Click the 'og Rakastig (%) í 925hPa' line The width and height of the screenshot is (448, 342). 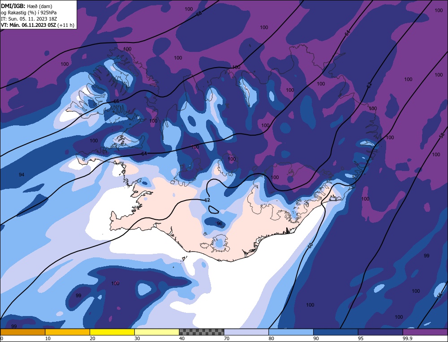tap(29, 13)
